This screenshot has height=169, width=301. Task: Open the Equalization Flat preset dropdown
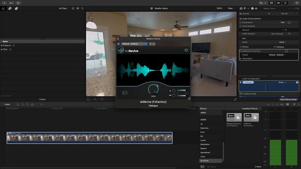click(x=283, y=23)
